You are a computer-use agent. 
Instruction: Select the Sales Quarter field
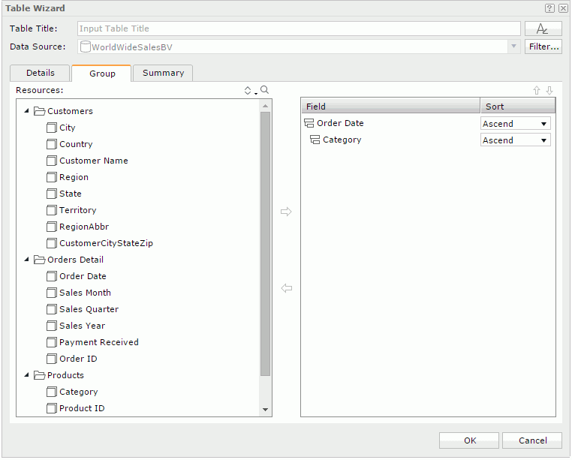pos(89,309)
